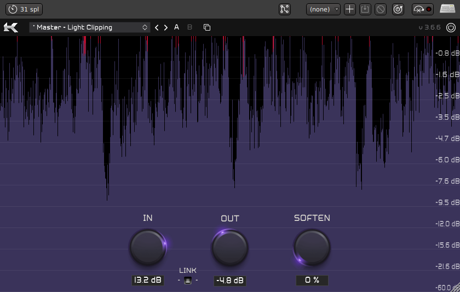
Task: Click the SOFTEN knob
Action: 312,247
